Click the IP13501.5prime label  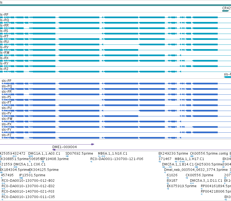pos(32,175)
